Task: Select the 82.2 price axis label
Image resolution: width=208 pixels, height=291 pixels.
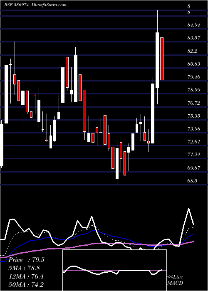Action: click(x=192, y=51)
